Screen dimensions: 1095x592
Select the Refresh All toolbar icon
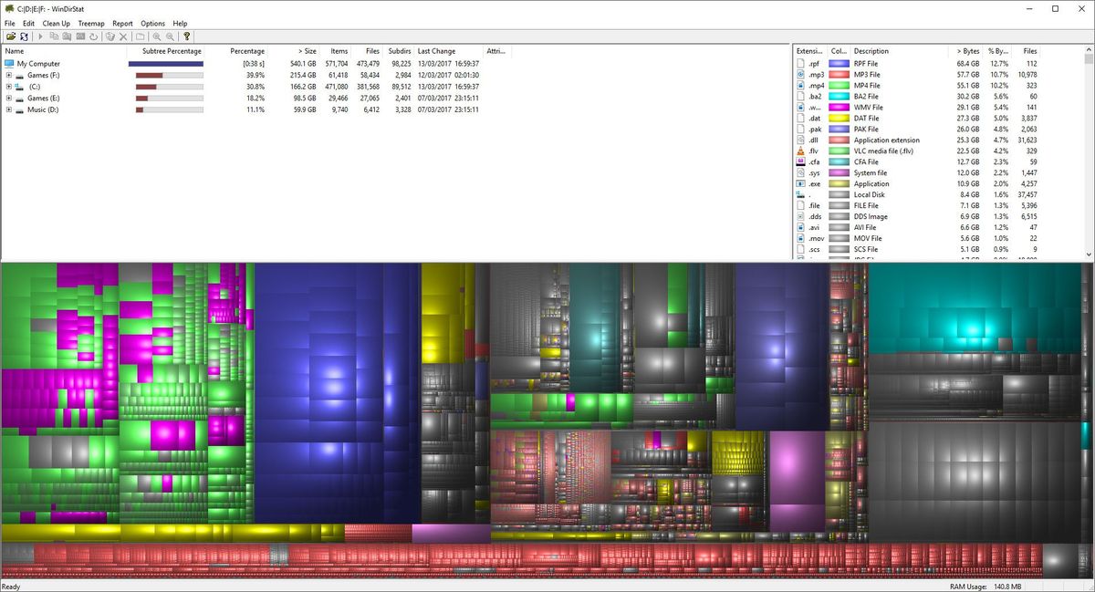tap(26, 36)
